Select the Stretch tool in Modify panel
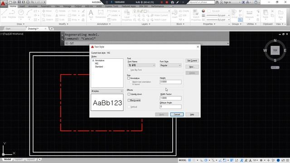Image resolution: width=290 pixels, height=163 pixels. (48, 19)
